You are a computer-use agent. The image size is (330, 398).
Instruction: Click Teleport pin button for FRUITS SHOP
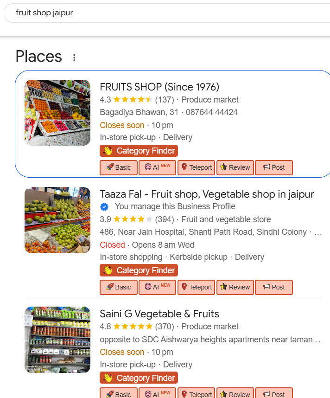[196, 167]
